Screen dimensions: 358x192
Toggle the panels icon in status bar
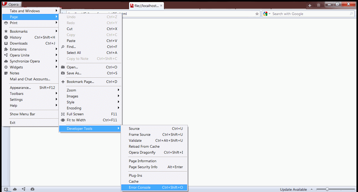6,189
